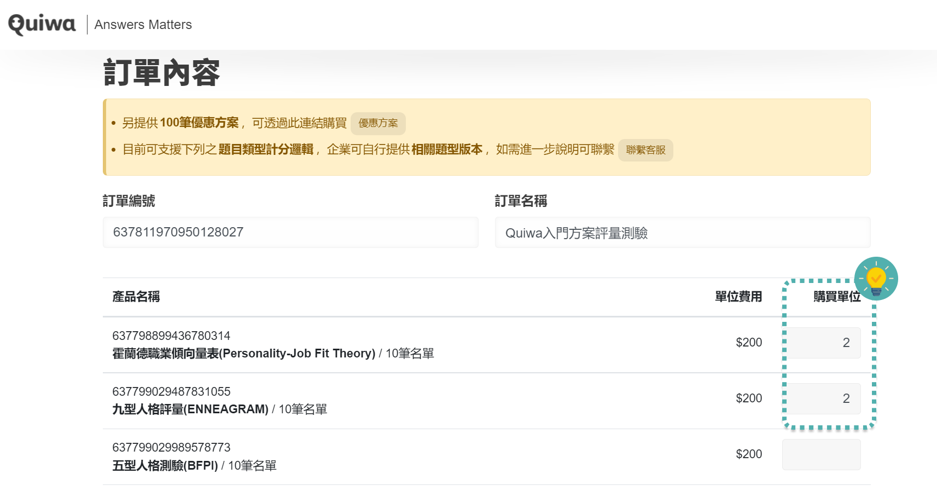Screen dimensions: 937x491
Task: Click the 購買單位 column header
Action: (x=836, y=297)
